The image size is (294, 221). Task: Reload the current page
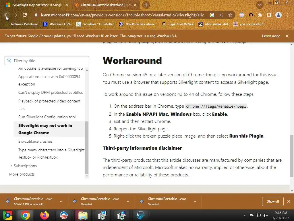pos(25,15)
